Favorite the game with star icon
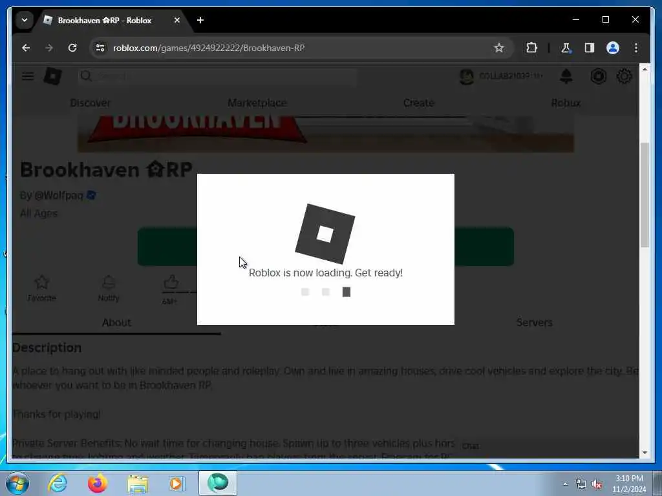This screenshot has height=496, width=662. click(x=42, y=282)
